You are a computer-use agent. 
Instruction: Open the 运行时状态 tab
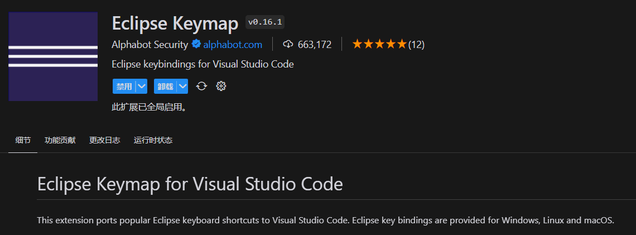(x=153, y=141)
